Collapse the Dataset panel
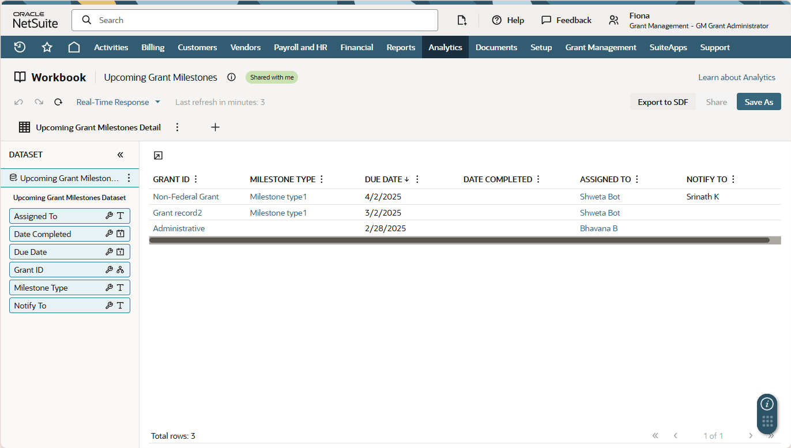 pos(120,155)
